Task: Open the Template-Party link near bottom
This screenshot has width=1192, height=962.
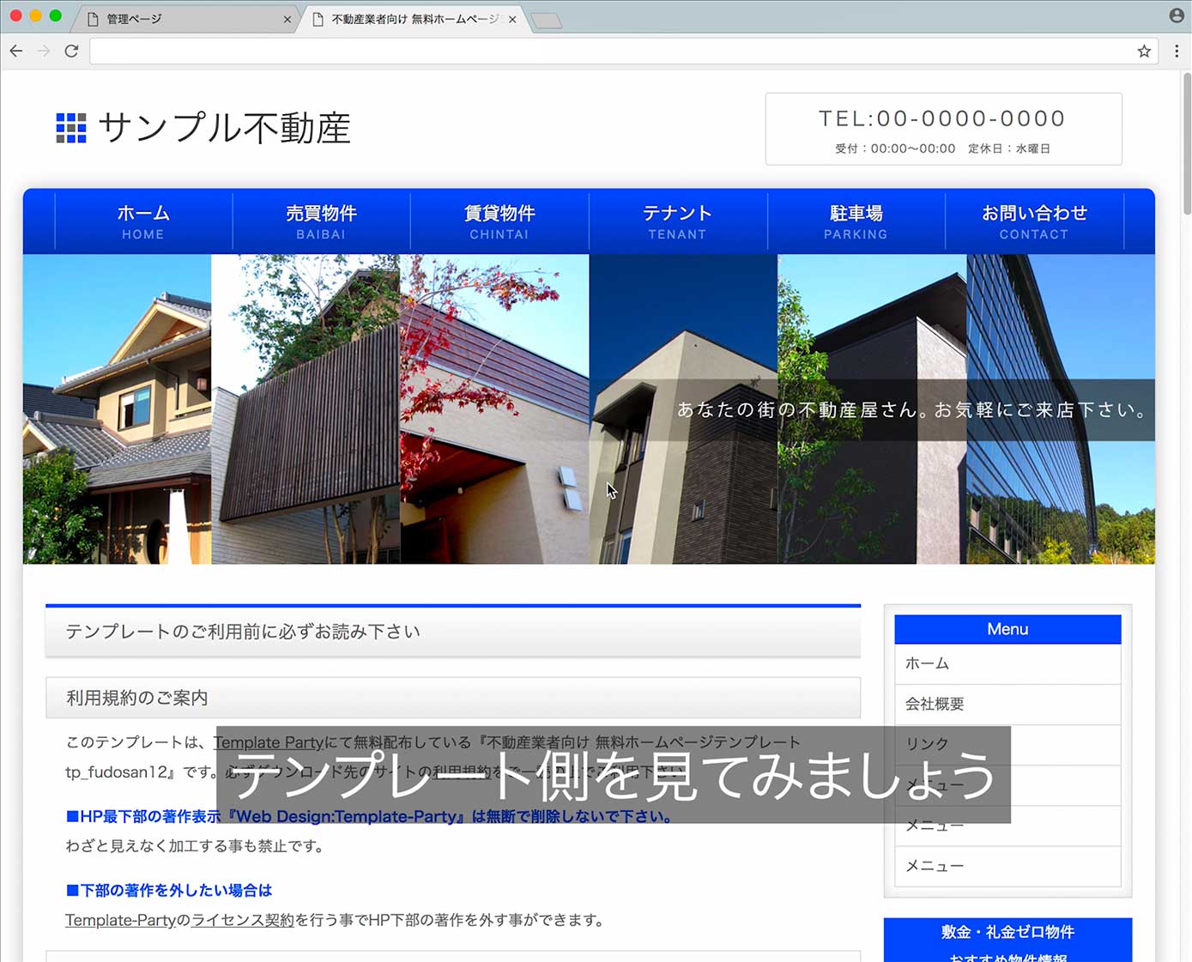Action: pyautogui.click(x=121, y=920)
